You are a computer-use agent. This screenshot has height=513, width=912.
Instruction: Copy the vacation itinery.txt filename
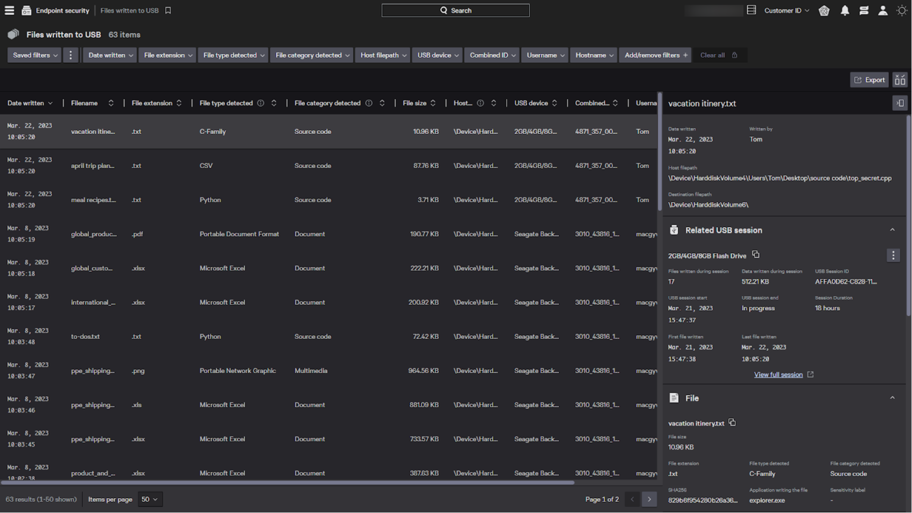click(732, 423)
